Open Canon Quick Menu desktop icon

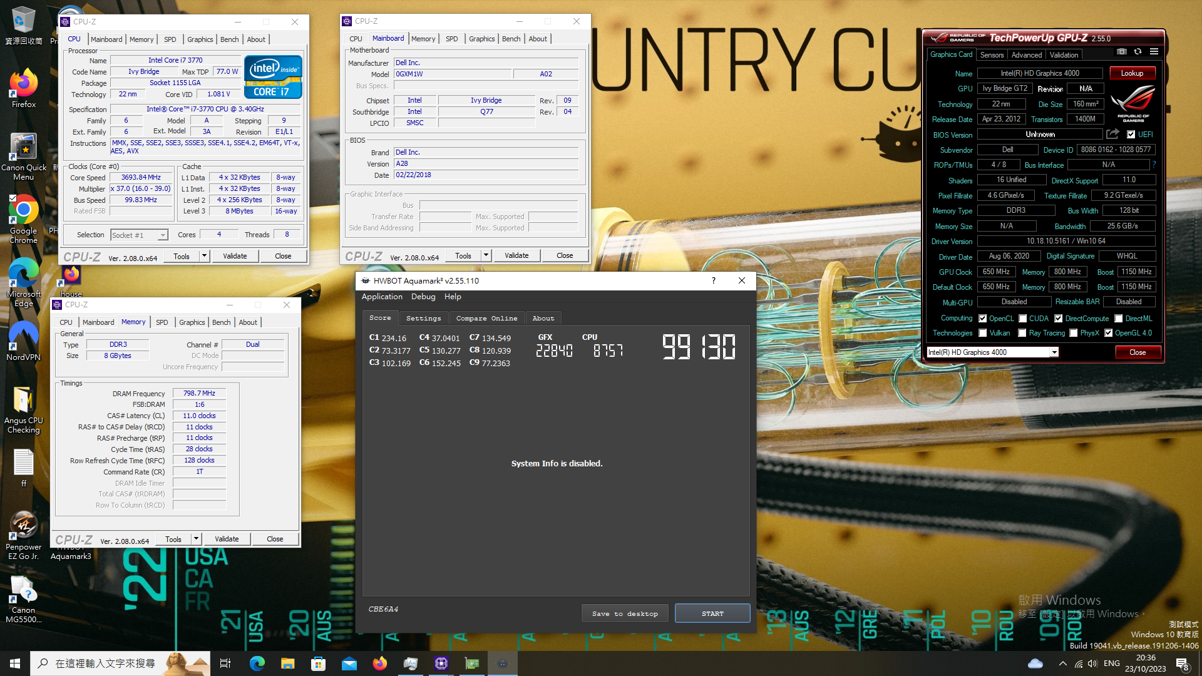pyautogui.click(x=24, y=156)
